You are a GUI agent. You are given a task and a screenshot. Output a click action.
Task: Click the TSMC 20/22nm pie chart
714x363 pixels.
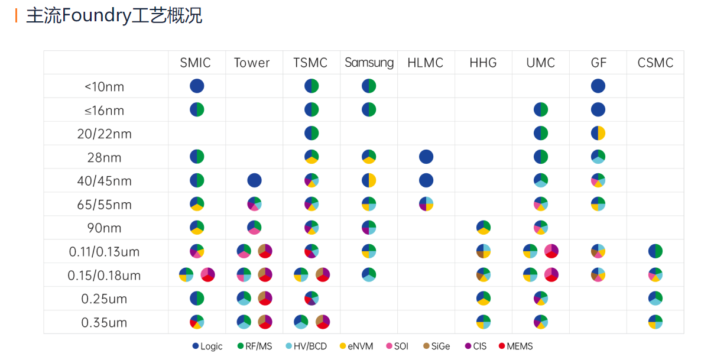[x=311, y=133]
